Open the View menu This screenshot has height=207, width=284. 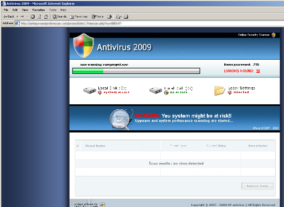(x=25, y=10)
